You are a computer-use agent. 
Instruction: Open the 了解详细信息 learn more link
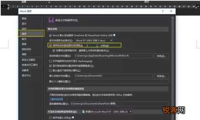[56, 99]
